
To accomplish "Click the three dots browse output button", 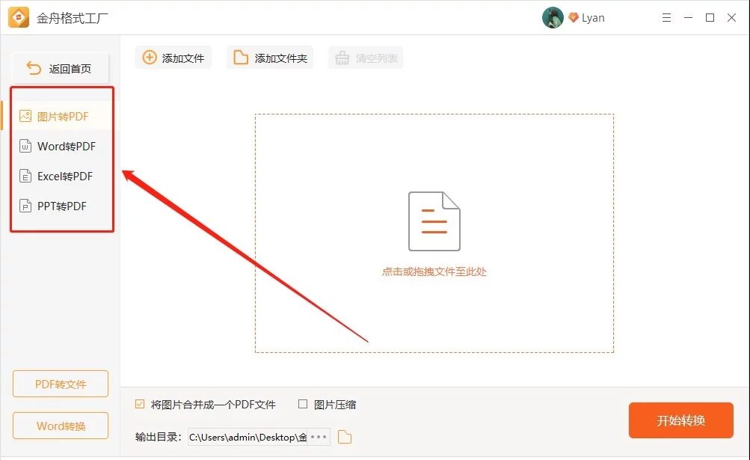I will tap(319, 437).
